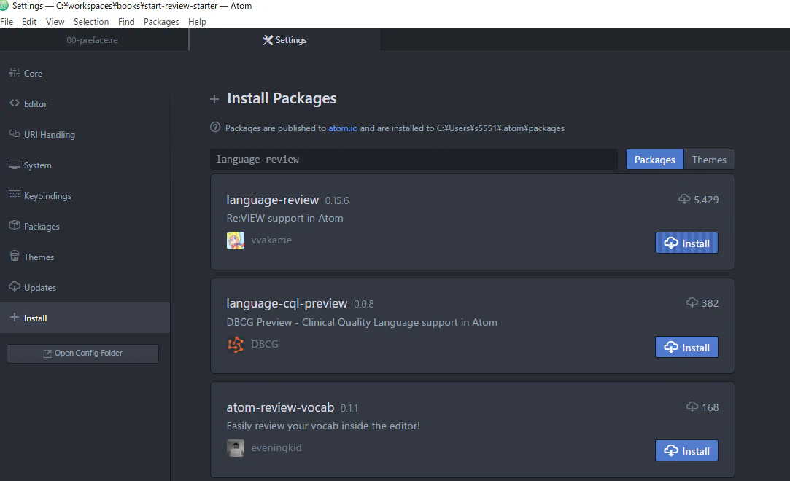Install the language-review package
790x481 pixels.
click(x=686, y=243)
